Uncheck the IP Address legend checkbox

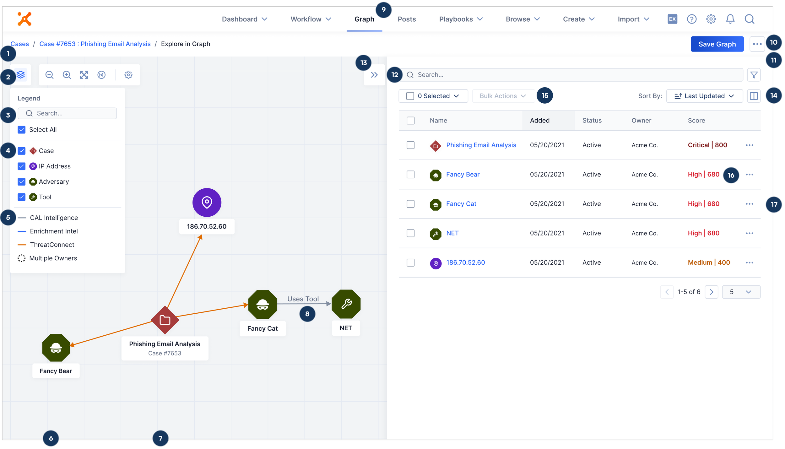coord(21,166)
